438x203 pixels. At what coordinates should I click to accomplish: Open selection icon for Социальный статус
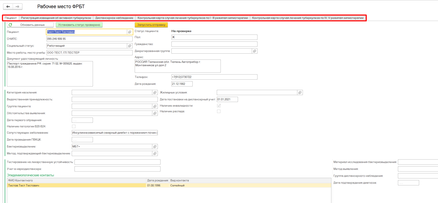(x=130, y=46)
